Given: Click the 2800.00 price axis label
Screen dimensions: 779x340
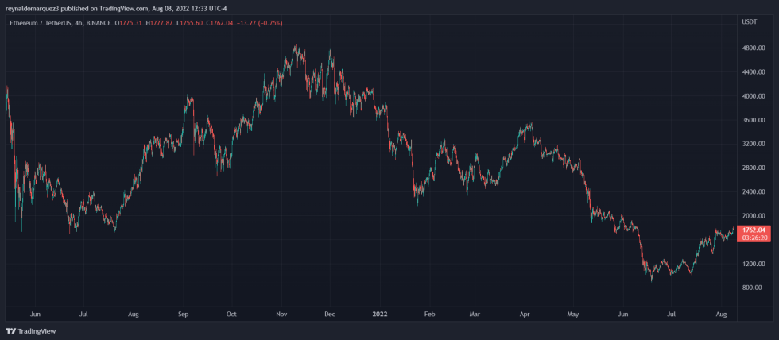Looking at the screenshot, I should click(x=754, y=168).
